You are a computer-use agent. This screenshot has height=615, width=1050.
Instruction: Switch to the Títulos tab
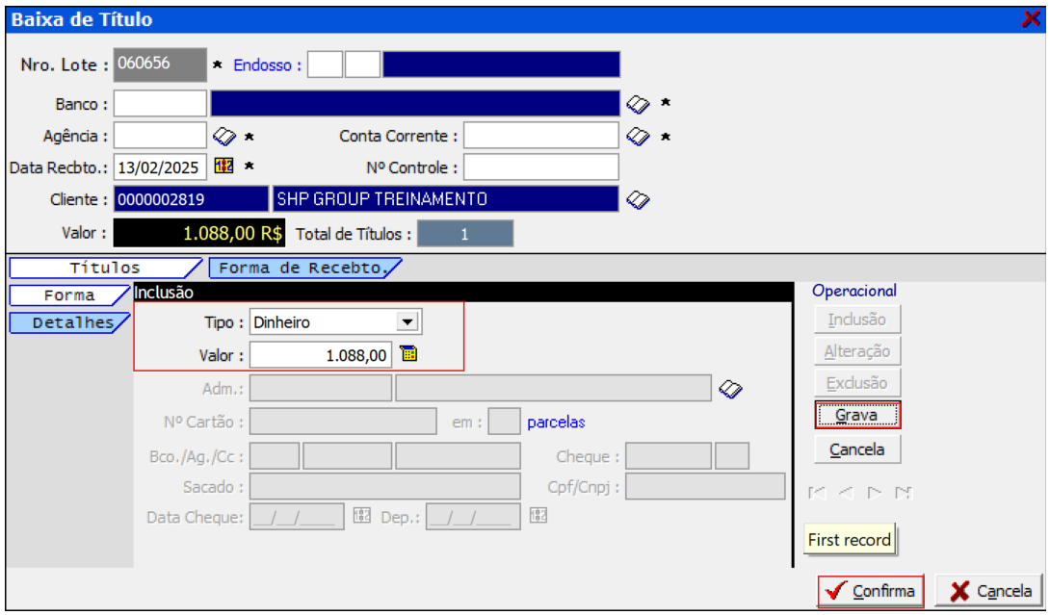pyautogui.click(x=104, y=269)
